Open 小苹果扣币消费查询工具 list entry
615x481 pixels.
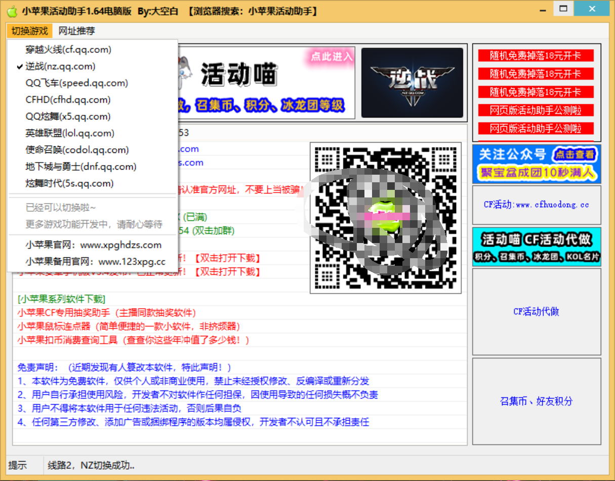point(134,340)
